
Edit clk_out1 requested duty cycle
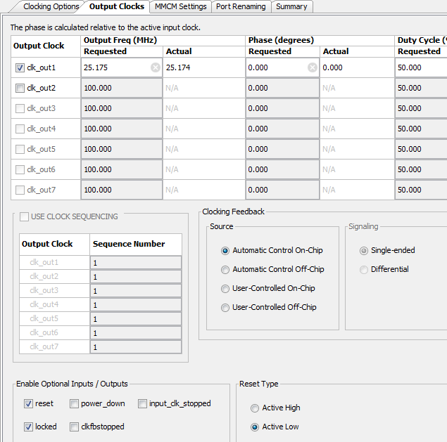(x=421, y=67)
